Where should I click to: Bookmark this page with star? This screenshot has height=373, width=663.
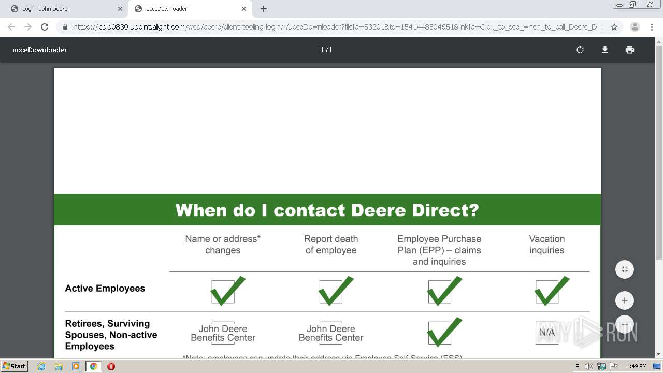[614, 27]
